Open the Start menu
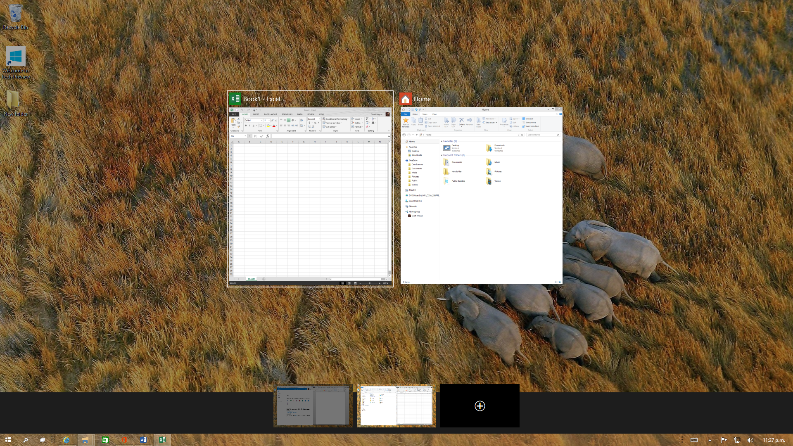 (8, 440)
